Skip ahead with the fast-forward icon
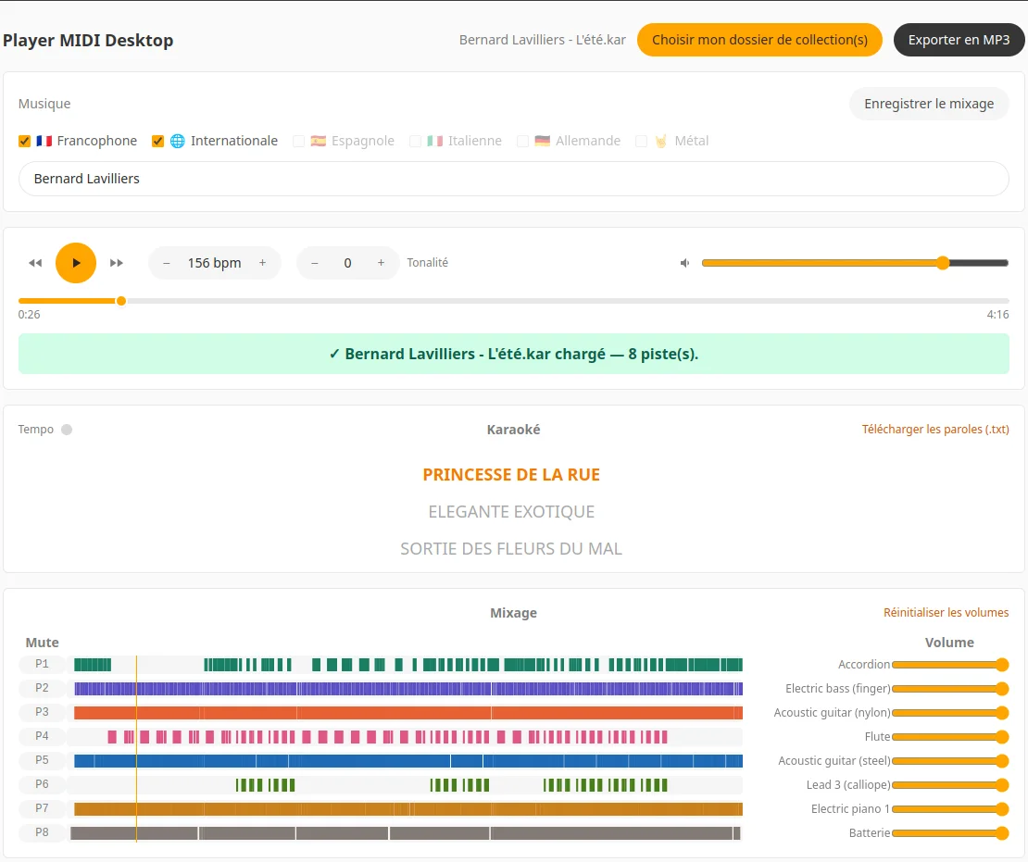The width and height of the screenshot is (1028, 862). coord(116,263)
